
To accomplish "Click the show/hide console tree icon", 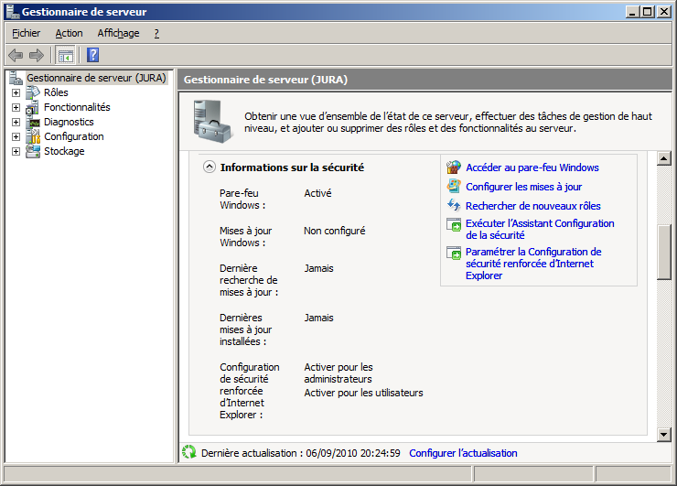I will click(x=65, y=55).
